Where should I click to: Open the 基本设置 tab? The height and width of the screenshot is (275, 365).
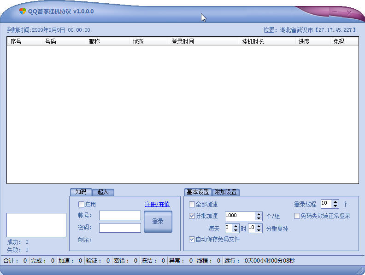[198, 192]
